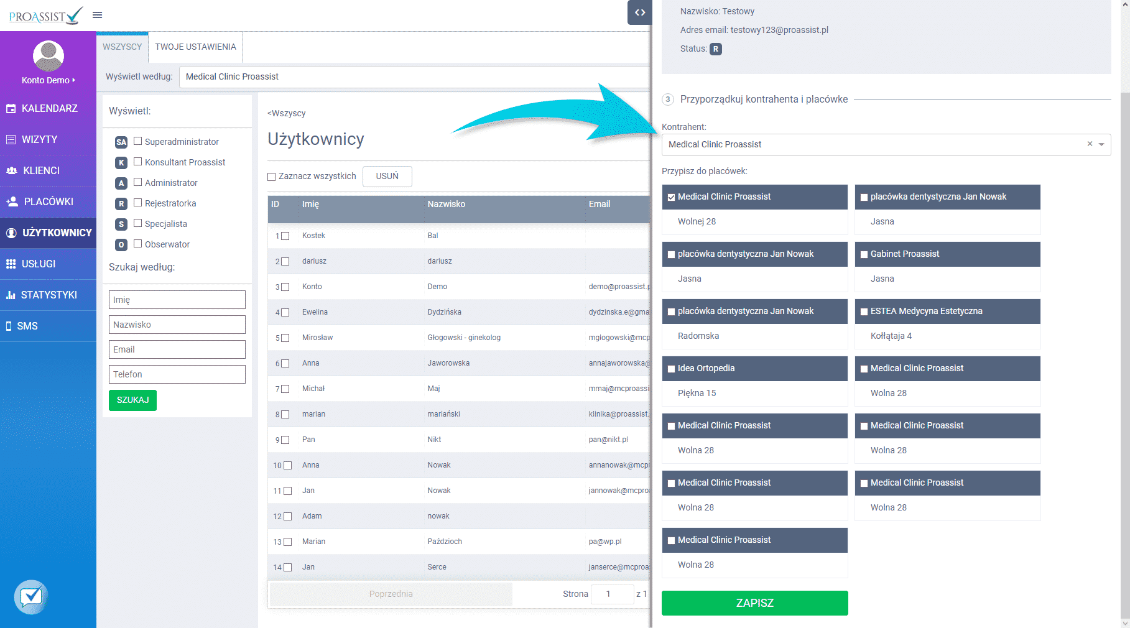Click the Szukaj button
The width and height of the screenshot is (1130, 628).
[x=132, y=400]
